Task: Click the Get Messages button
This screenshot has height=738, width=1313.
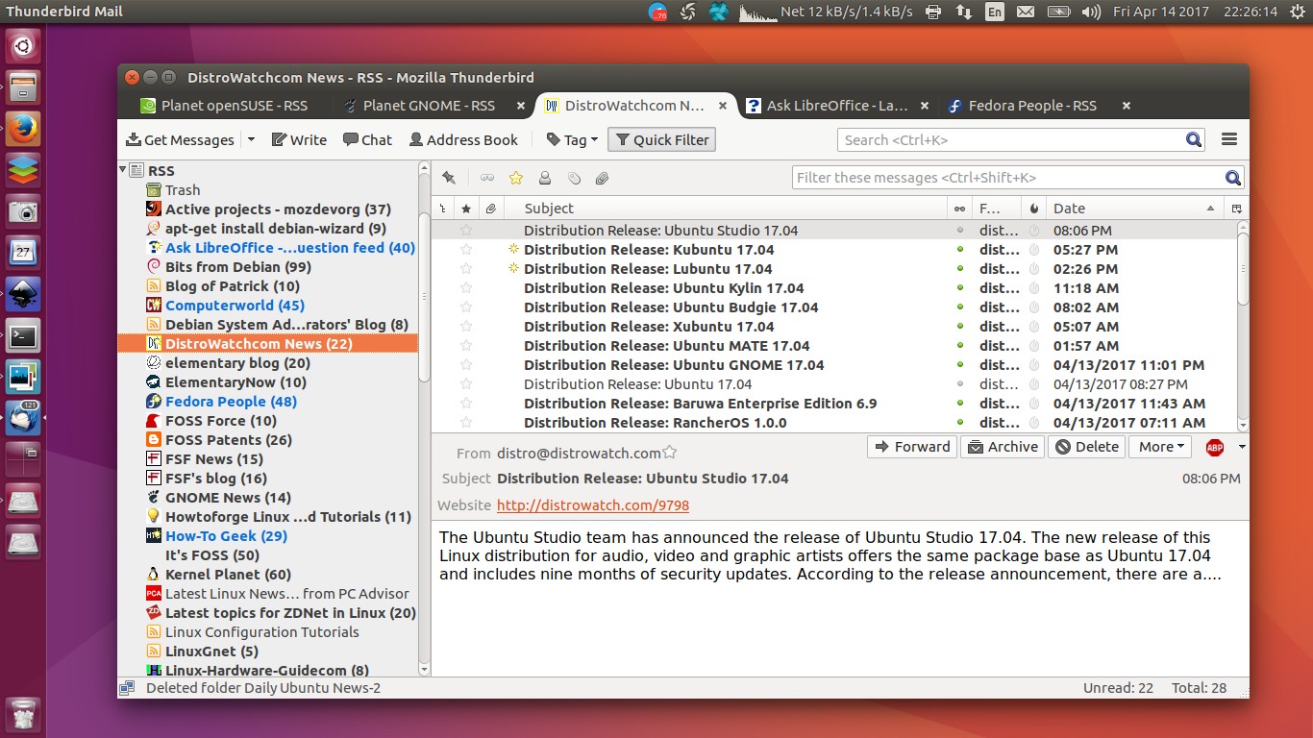Action: pos(180,139)
